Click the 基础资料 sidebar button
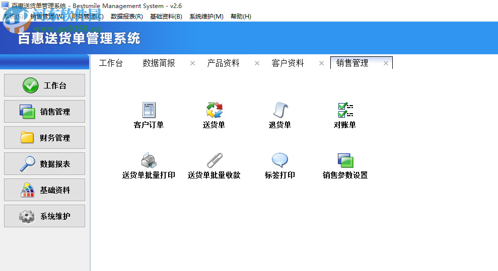The width and height of the screenshot is (498, 271). tap(44, 190)
